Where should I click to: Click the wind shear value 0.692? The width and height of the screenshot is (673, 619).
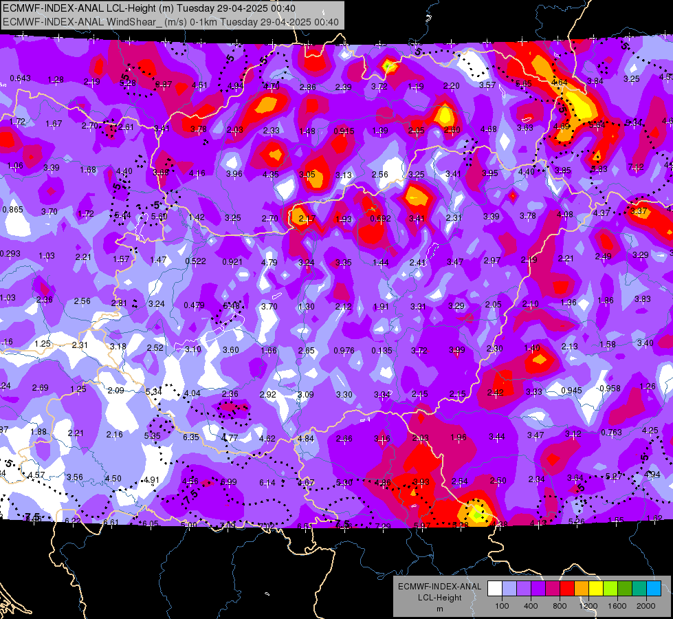(380, 218)
